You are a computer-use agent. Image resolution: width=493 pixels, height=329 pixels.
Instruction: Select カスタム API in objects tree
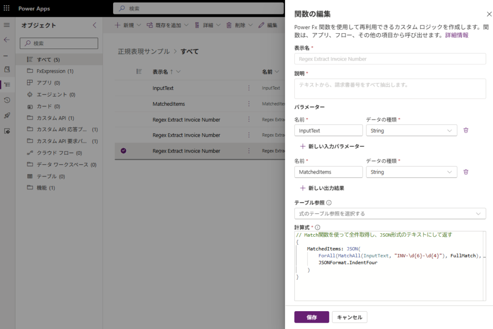[55, 118]
